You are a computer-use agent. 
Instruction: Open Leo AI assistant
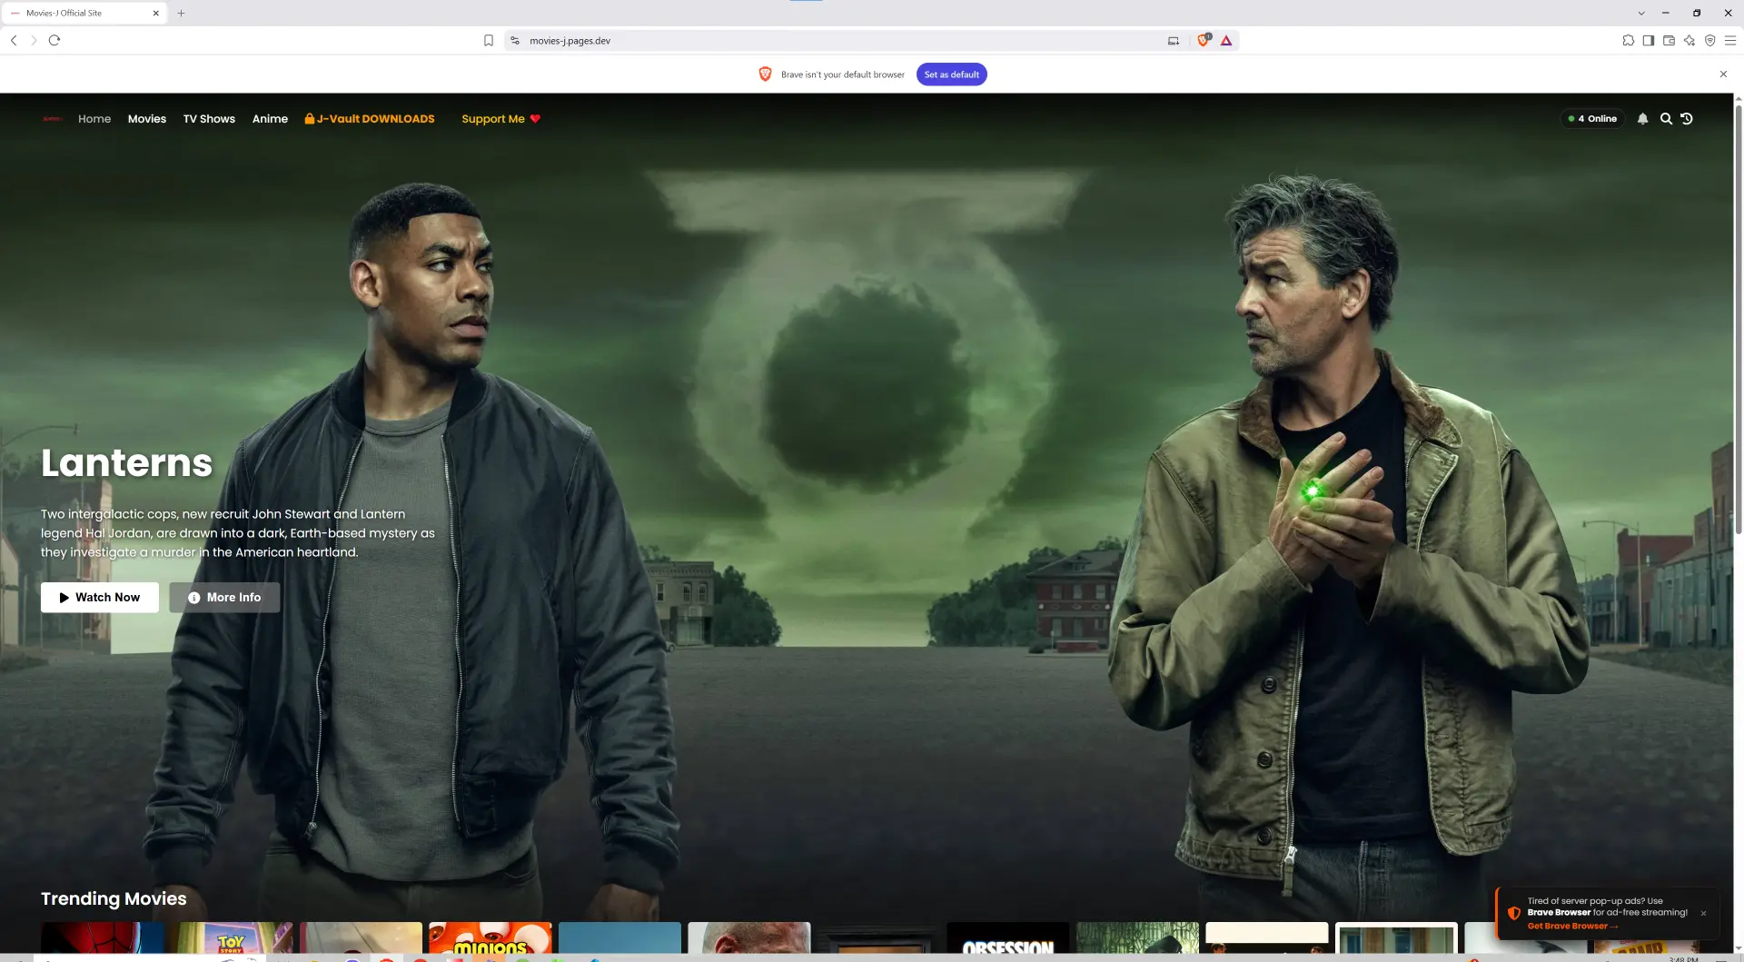click(x=1689, y=40)
